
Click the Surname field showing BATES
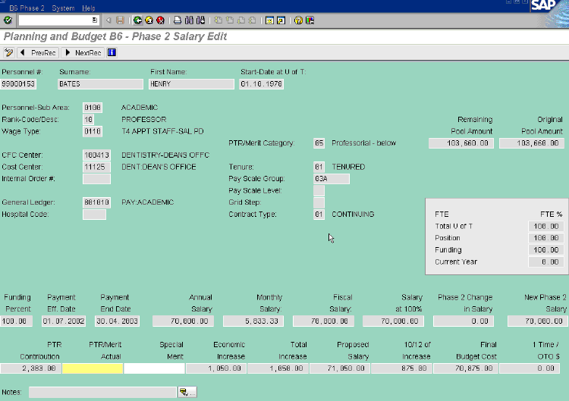tap(100, 83)
